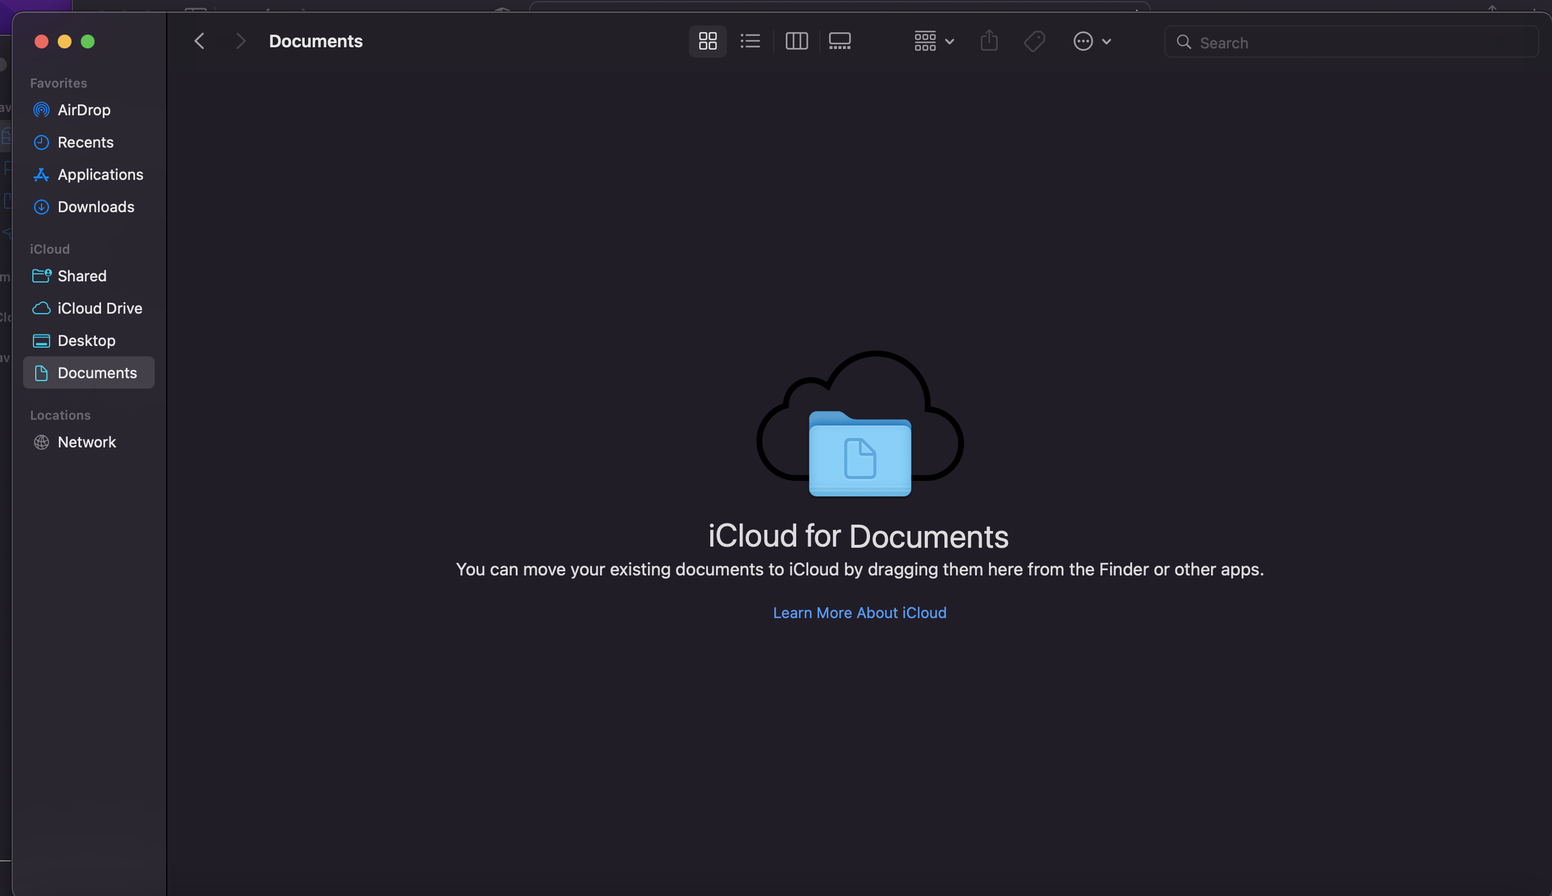Switch to icon view
Screen dimensions: 1552x896
tap(707, 42)
